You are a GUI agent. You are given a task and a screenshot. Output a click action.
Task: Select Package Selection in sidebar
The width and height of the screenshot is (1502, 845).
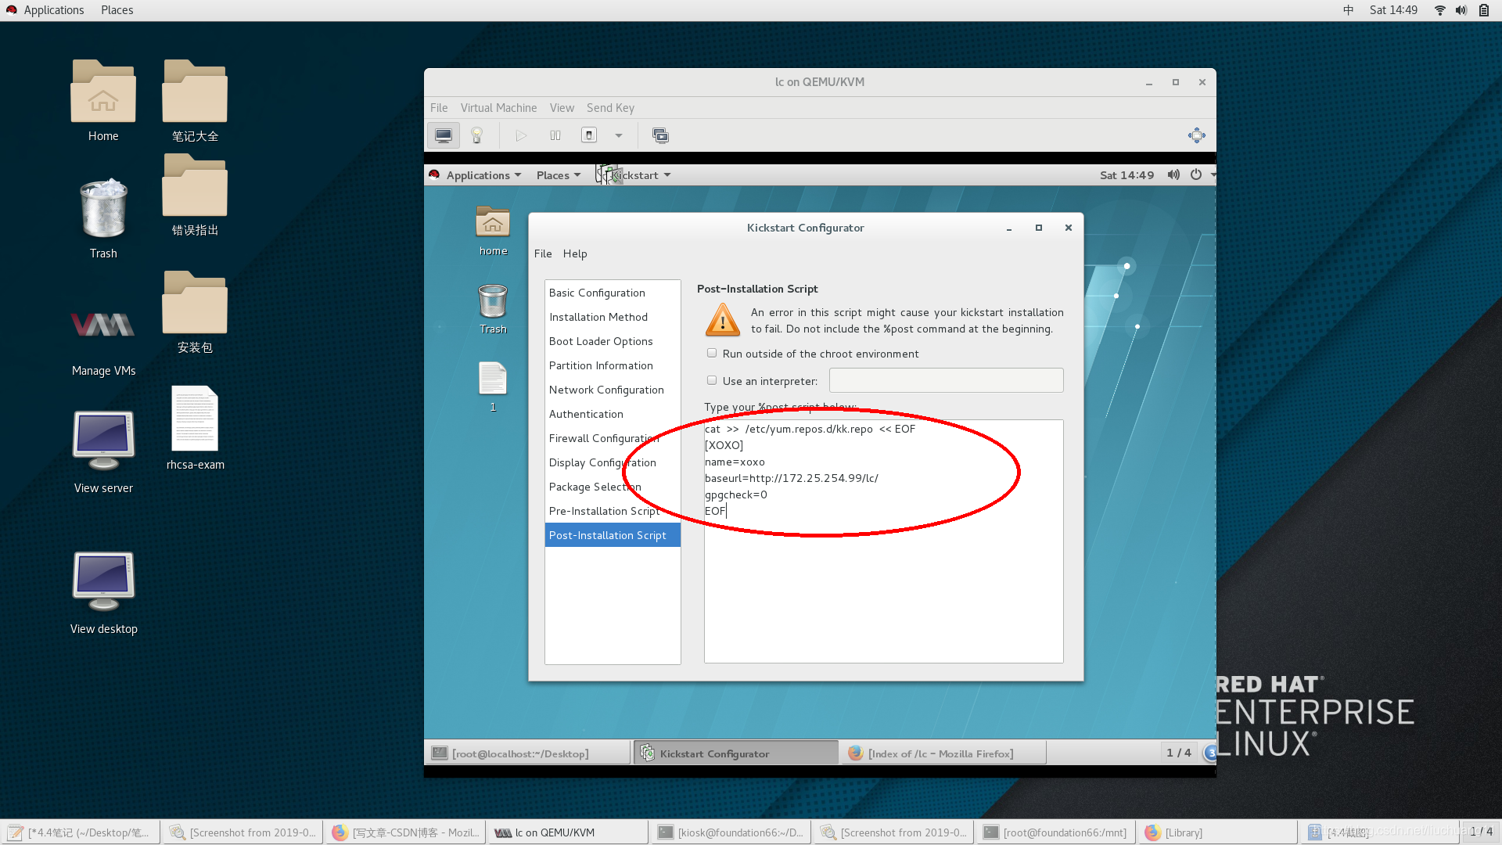595,487
